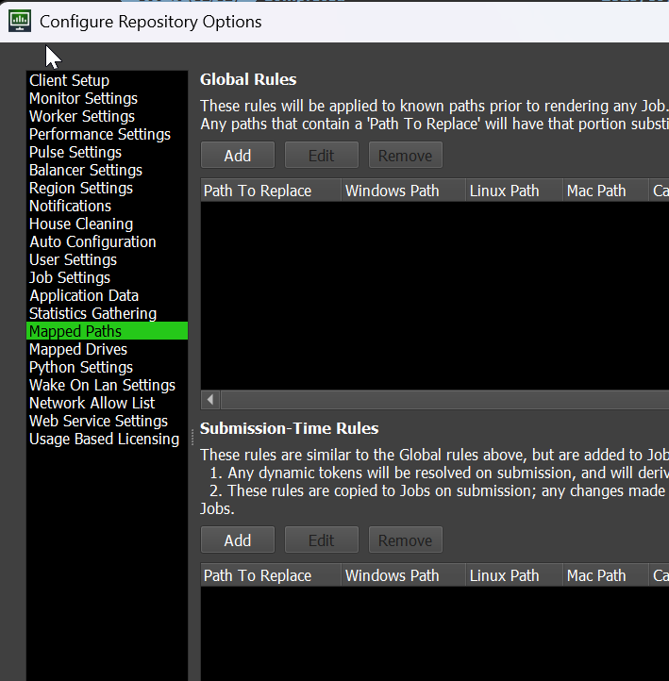Screen dimensions: 669x681
Task: Click the left scroll arrow under Global Rules
Action: click(x=210, y=400)
